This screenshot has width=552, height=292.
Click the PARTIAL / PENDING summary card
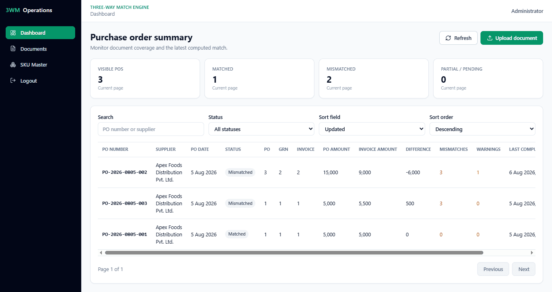pos(488,79)
